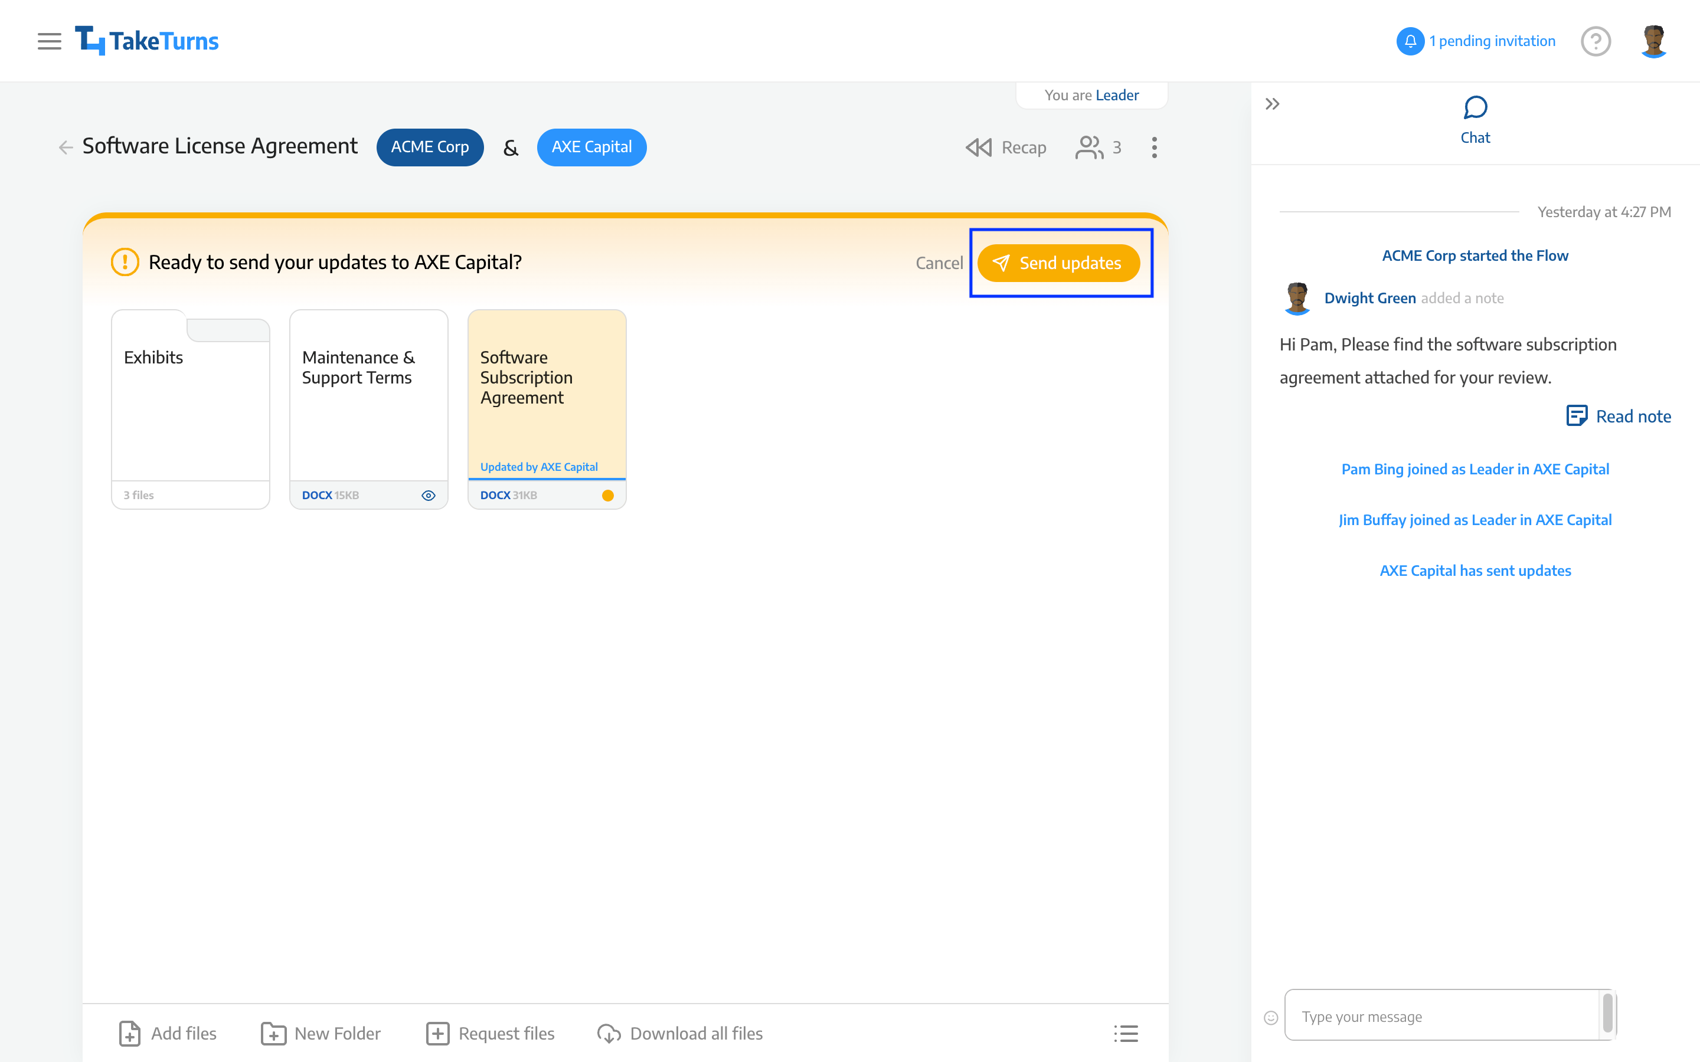Click the TakeTurns logo
The image size is (1700, 1062).
click(147, 41)
